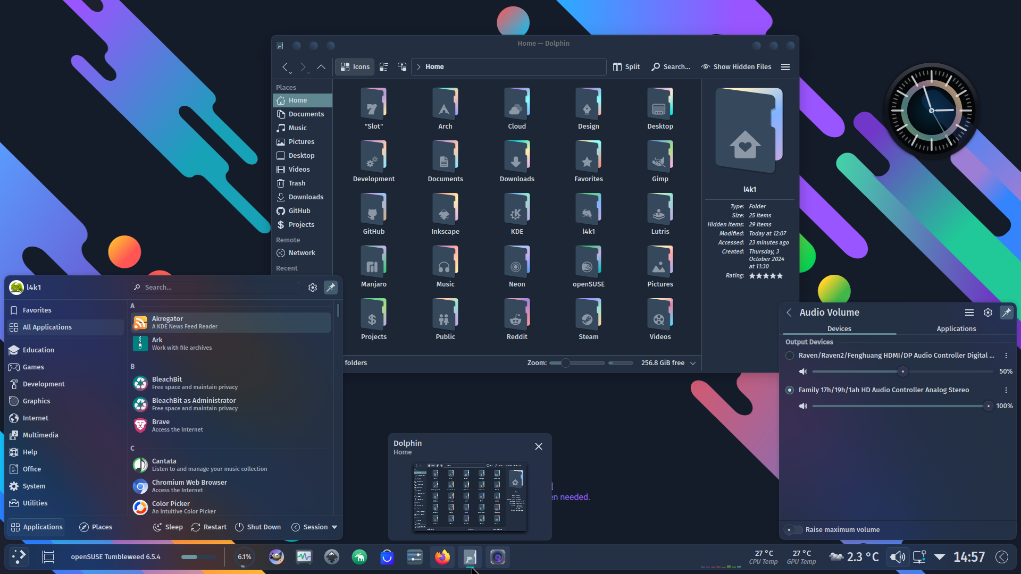Open the application launcher button
This screenshot has height=574, width=1021.
[19, 557]
